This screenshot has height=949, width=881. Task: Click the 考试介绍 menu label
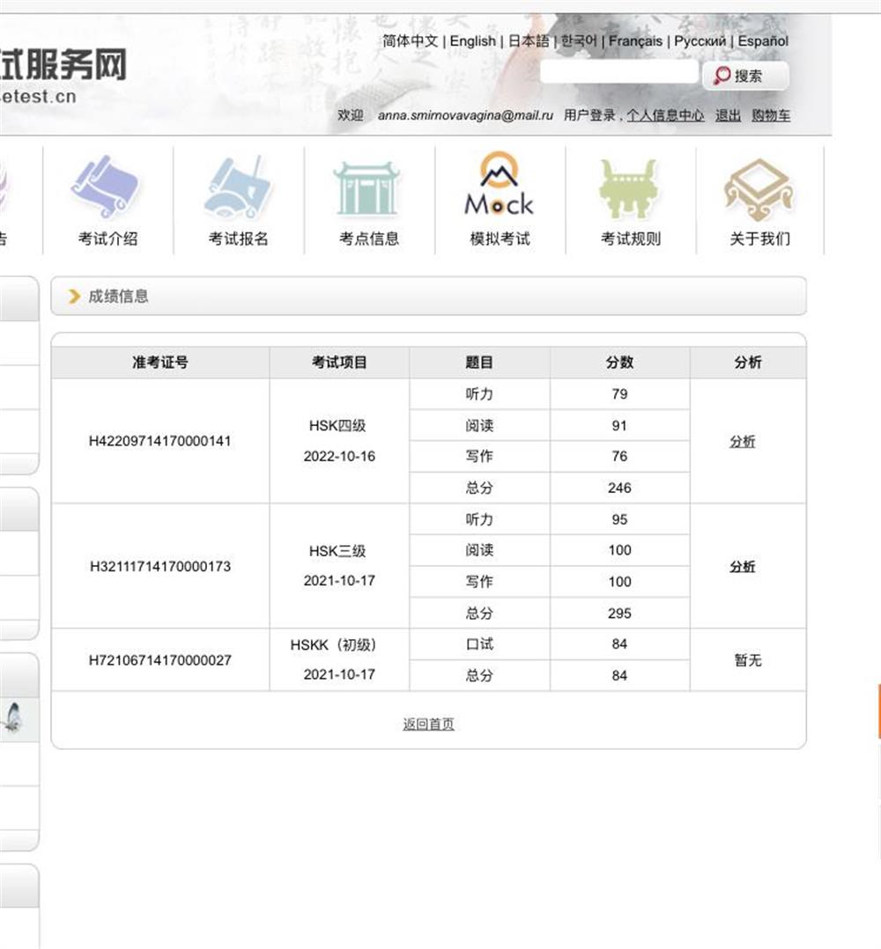pyautogui.click(x=107, y=239)
